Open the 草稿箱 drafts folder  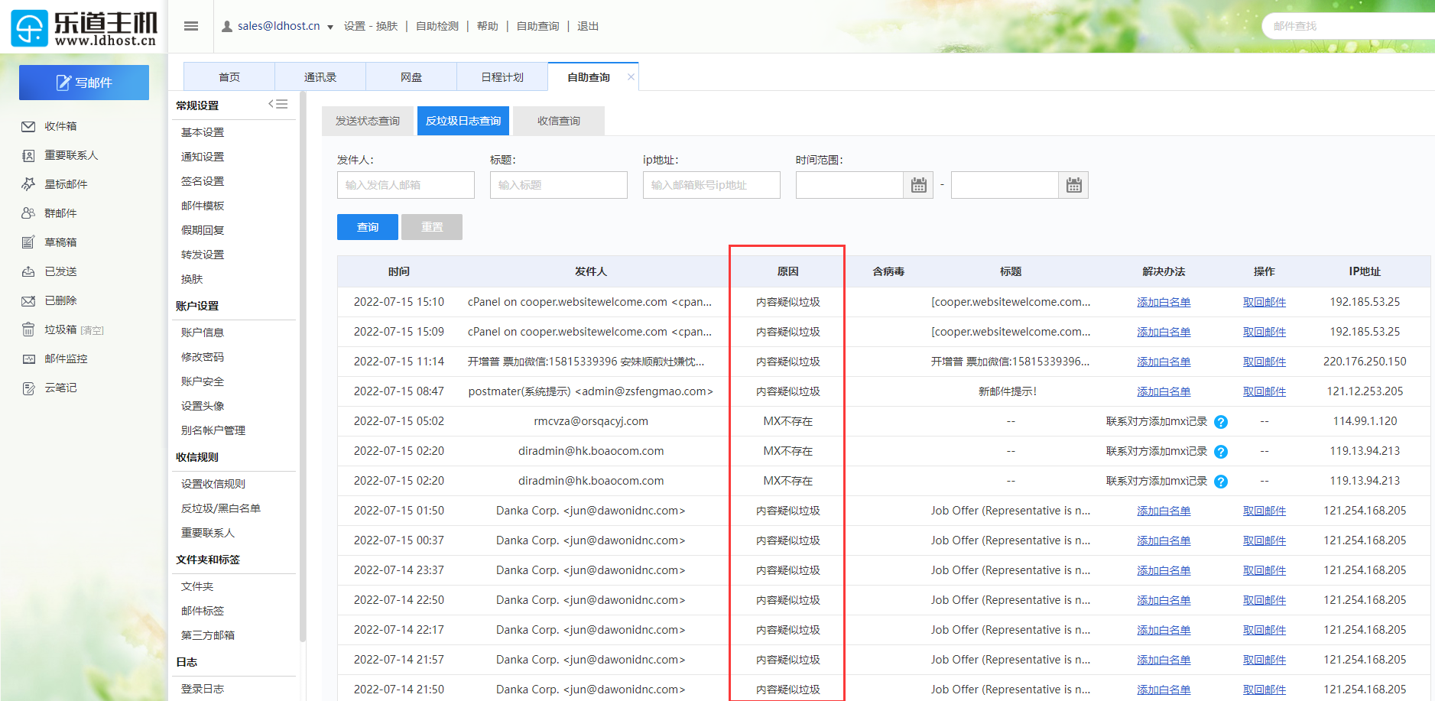click(60, 242)
